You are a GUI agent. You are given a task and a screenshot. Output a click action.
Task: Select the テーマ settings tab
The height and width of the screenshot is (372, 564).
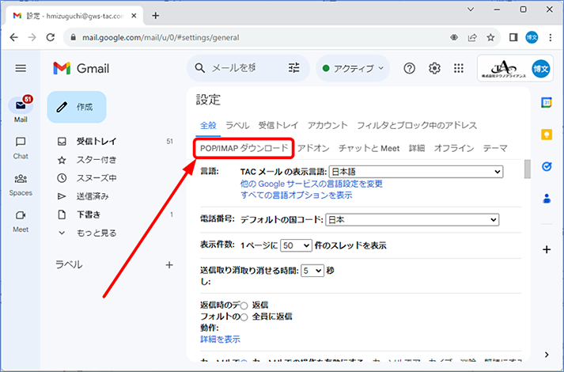click(x=495, y=148)
